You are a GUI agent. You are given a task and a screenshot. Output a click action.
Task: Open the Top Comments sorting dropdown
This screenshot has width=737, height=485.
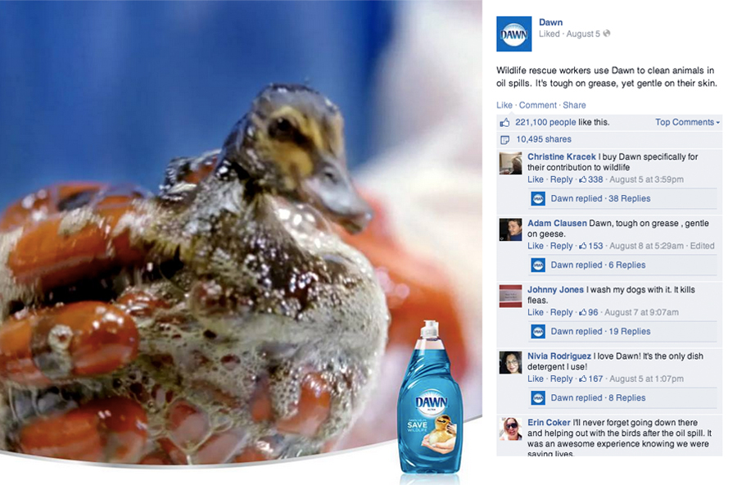pos(688,122)
